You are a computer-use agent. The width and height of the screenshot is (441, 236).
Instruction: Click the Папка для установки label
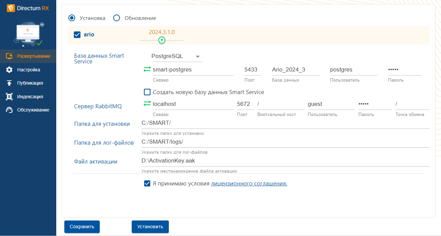pyautogui.click(x=102, y=124)
